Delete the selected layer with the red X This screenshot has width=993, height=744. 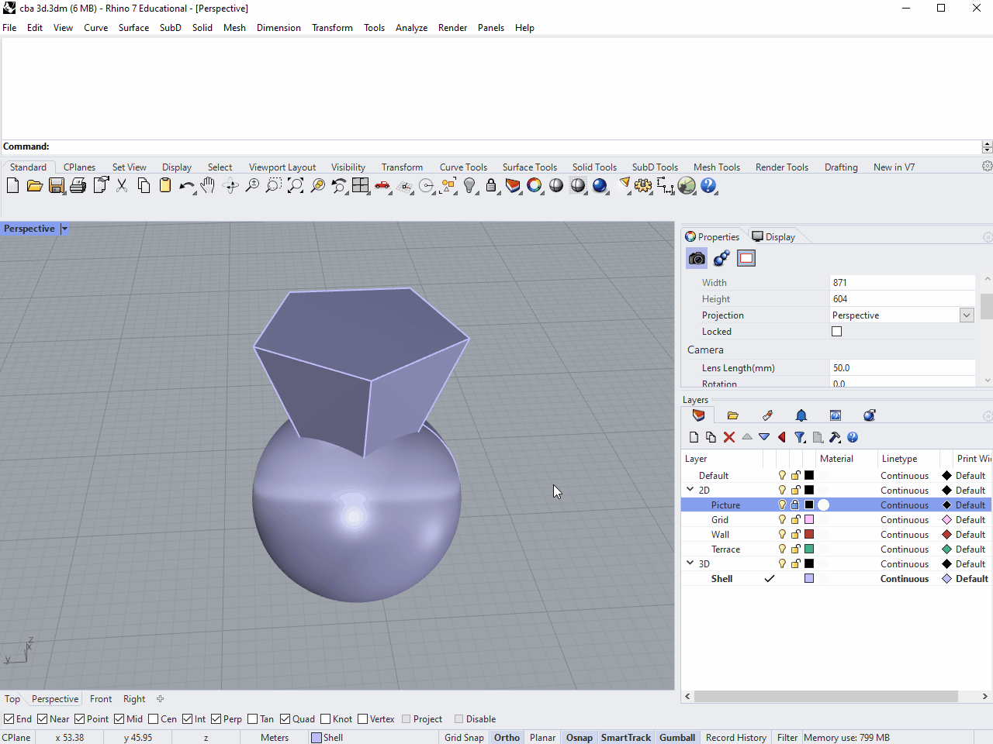[728, 437]
